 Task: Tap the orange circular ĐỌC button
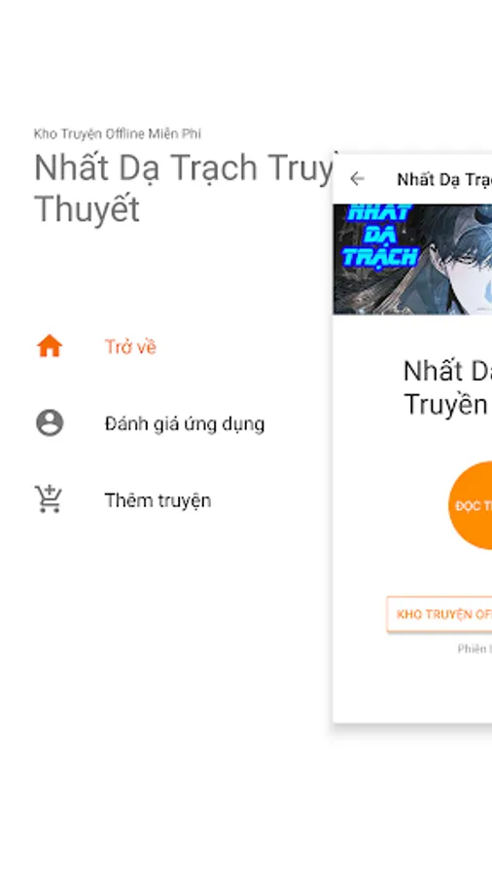tap(470, 505)
